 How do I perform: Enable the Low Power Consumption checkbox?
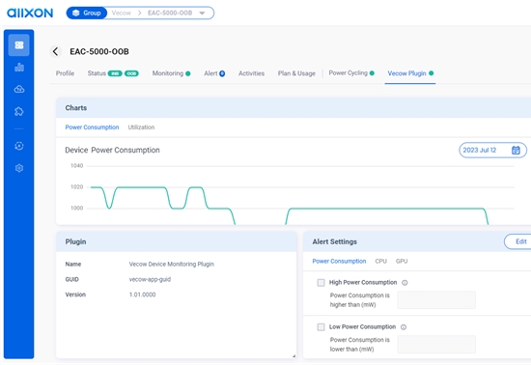pyautogui.click(x=321, y=326)
